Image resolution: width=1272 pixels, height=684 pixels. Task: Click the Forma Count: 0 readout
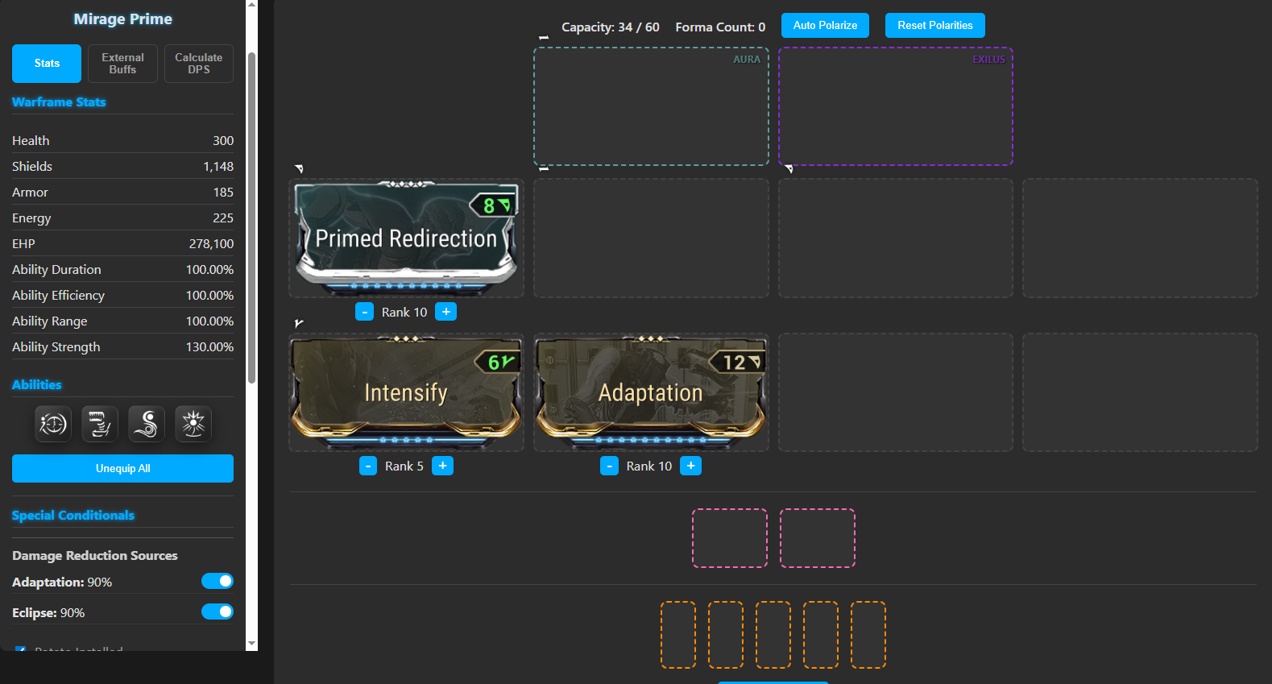pos(720,27)
